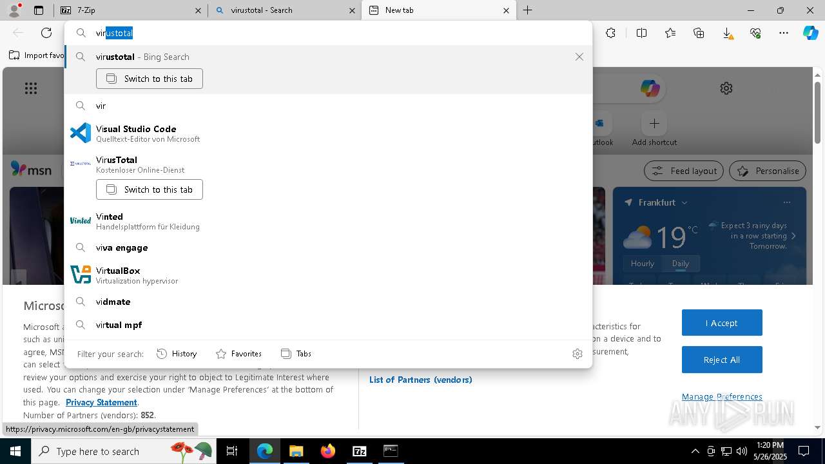
Task: Open the Downloads icon in toolbar
Action: 727,33
